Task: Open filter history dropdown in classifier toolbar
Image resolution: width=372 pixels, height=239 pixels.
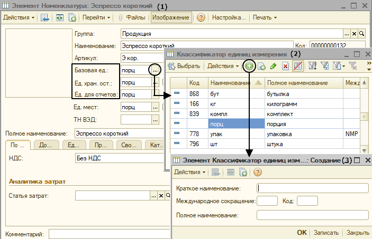Action: [339, 66]
